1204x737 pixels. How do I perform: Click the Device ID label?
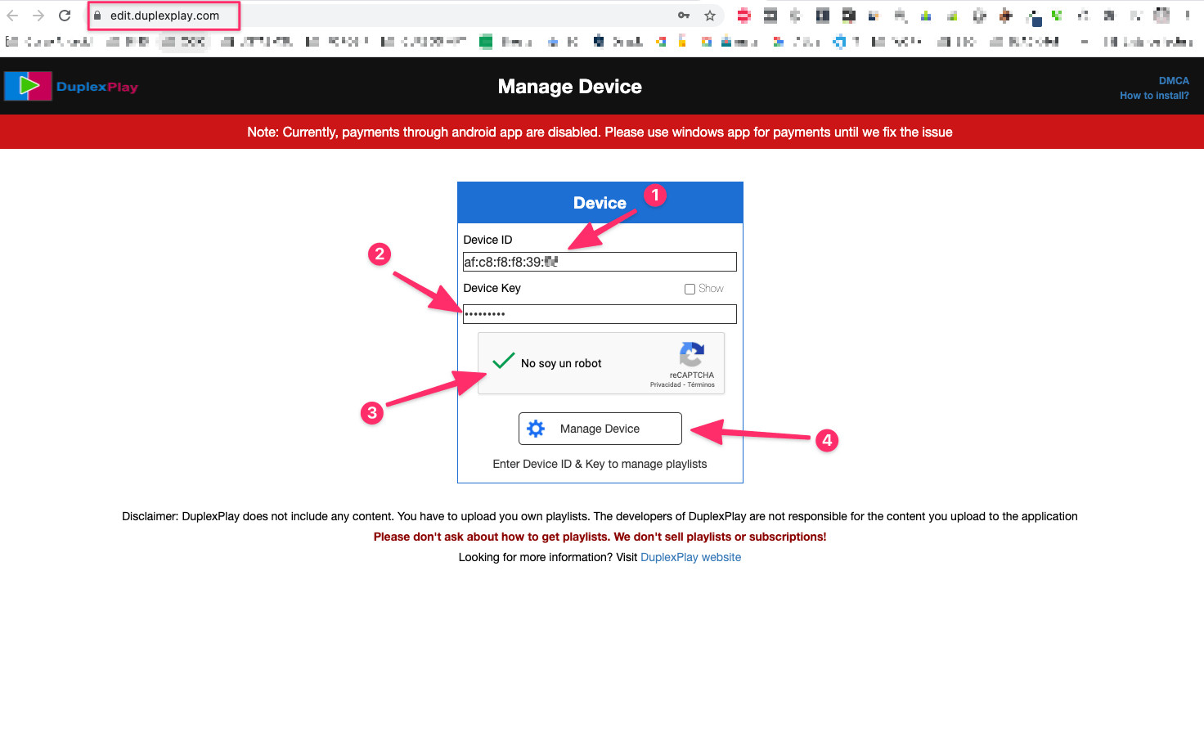tap(487, 240)
